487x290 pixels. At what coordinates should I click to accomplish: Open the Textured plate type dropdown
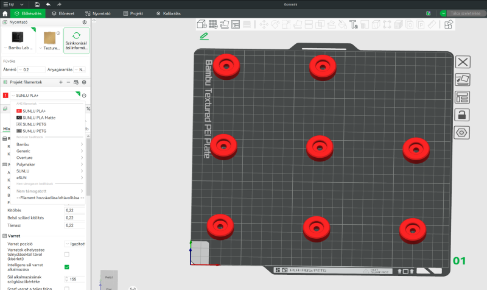click(50, 41)
